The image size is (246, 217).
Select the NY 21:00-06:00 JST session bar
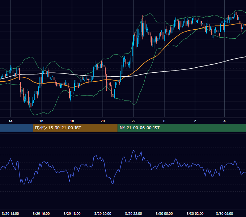point(182,128)
